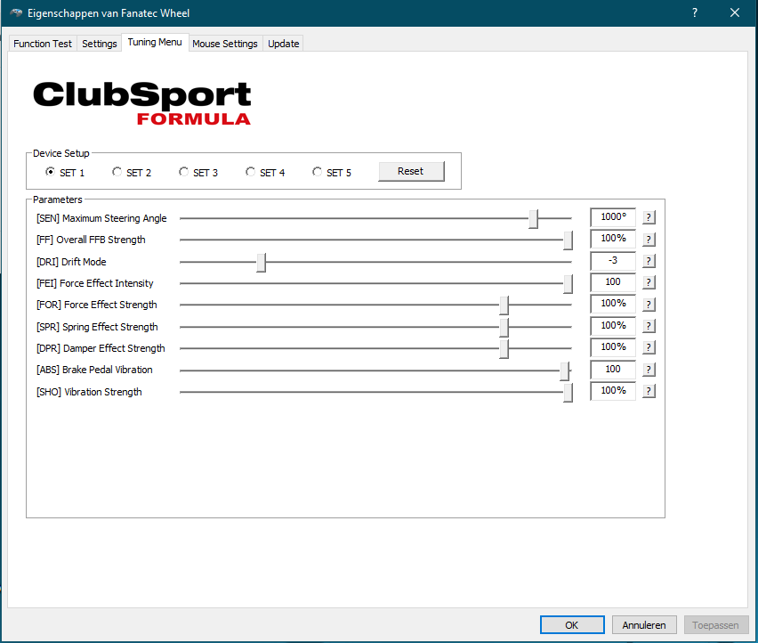Click the '[SHO] Vibration Strength' label
The image size is (758, 643).
[x=89, y=392]
